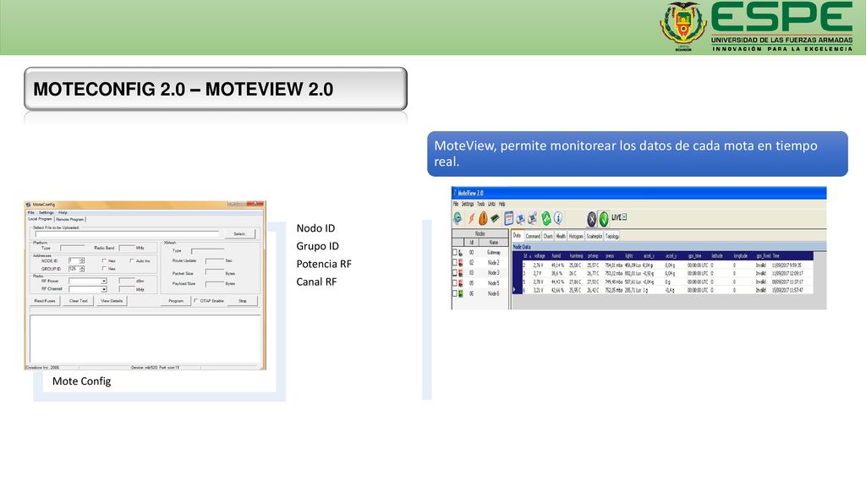Open MoteConfig File menu
866x487 pixels.
coord(31,212)
